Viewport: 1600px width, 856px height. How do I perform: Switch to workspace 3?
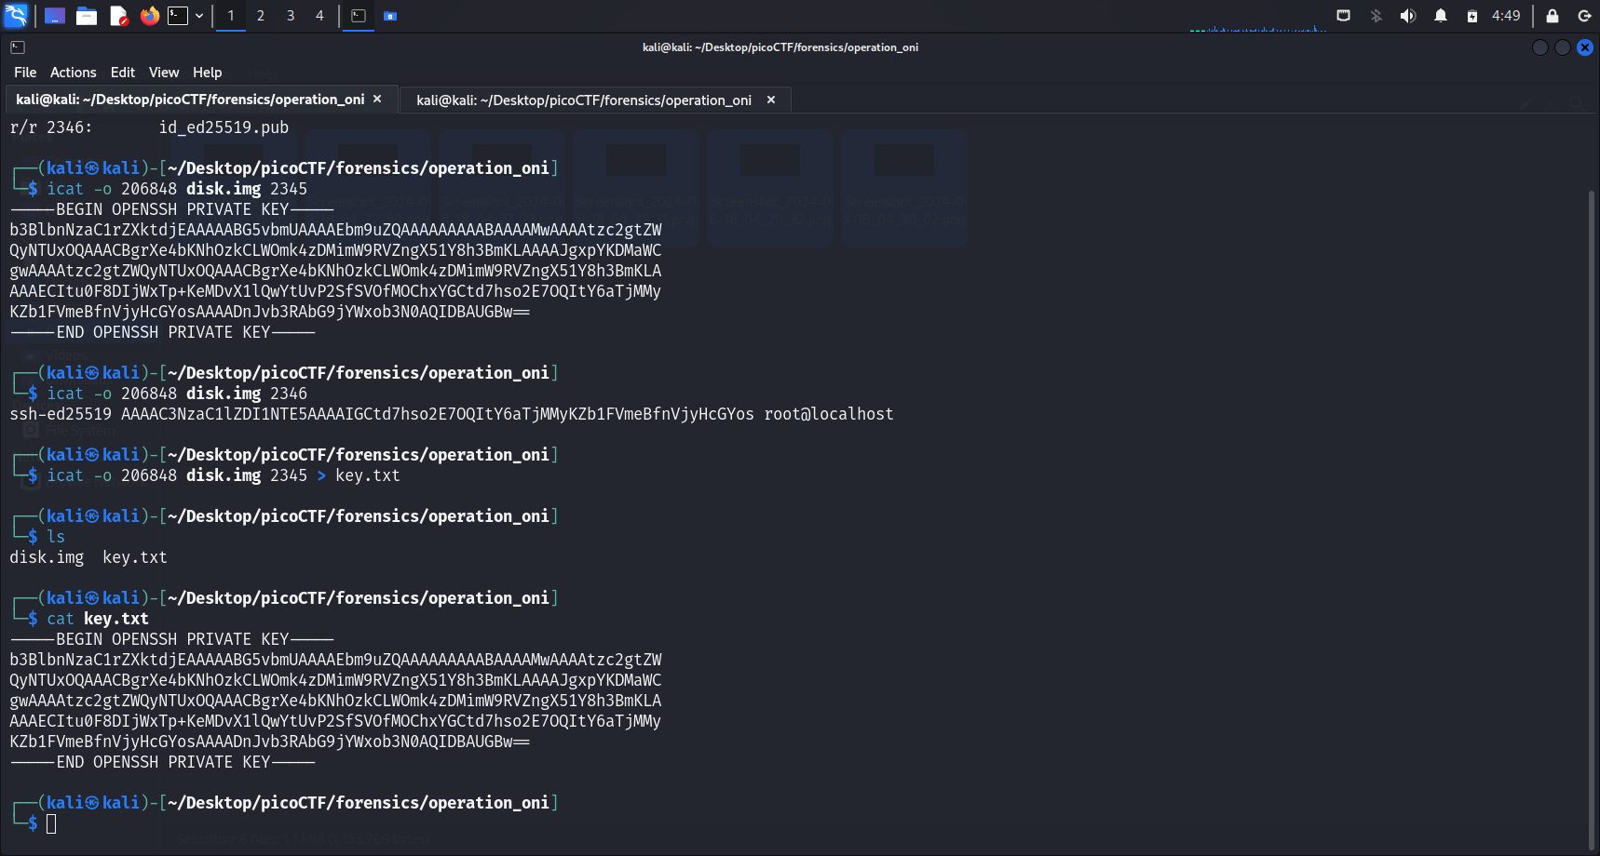[291, 16]
